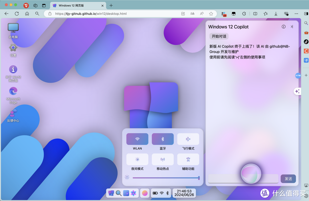Viewport: 309px width, 201px height.
Task: Open split screen view icon
Action: 255,14
